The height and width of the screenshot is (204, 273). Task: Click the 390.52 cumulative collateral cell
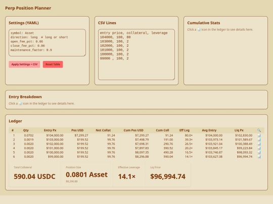pyautogui.click(x=168, y=148)
